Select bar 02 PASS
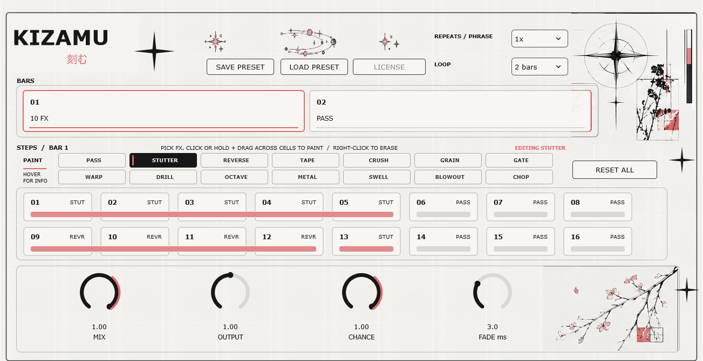The height and width of the screenshot is (361, 703). (451, 111)
